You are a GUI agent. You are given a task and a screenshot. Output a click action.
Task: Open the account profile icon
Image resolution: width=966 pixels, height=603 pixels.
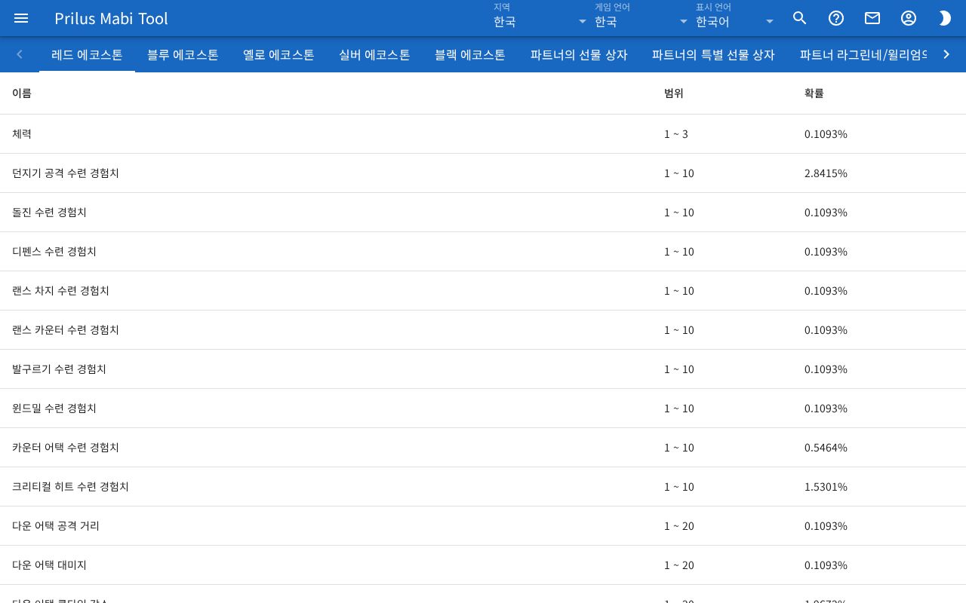[x=909, y=18]
